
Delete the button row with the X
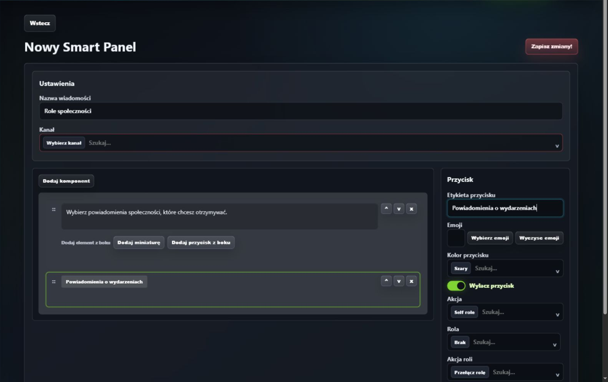[x=411, y=281]
